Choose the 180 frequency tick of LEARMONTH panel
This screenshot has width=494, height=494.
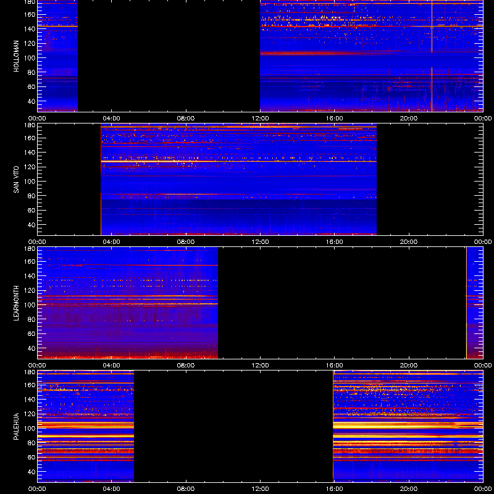tap(31, 249)
